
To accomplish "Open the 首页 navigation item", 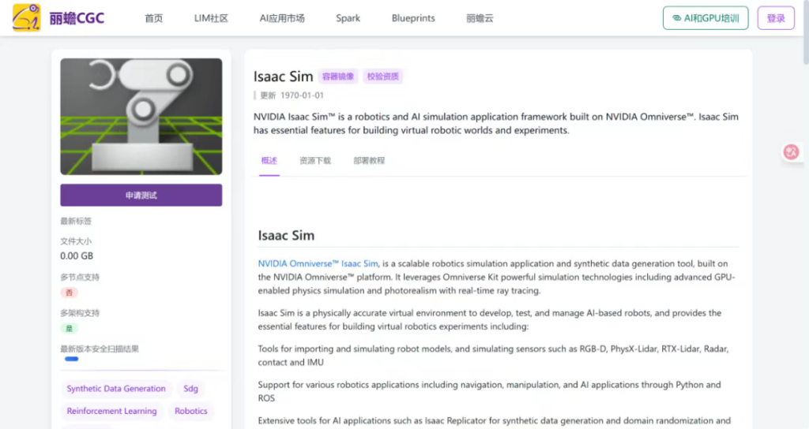I will pyautogui.click(x=153, y=18).
